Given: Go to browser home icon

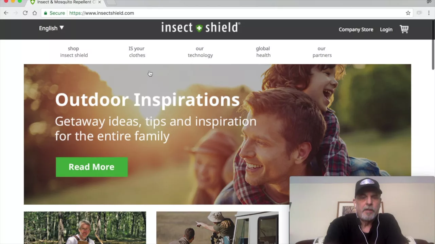Looking at the screenshot, I should coord(35,13).
